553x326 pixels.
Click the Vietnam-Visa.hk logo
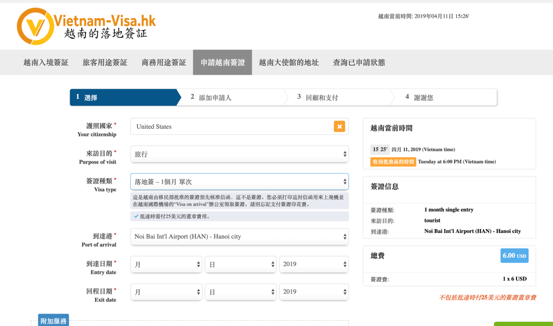point(87,26)
